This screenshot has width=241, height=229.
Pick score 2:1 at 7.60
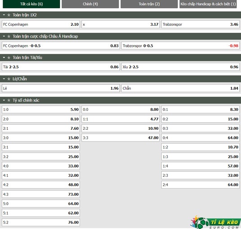41,128
